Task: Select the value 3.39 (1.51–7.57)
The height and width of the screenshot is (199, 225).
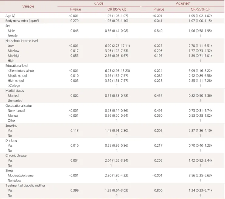Action: click(x=116, y=81)
